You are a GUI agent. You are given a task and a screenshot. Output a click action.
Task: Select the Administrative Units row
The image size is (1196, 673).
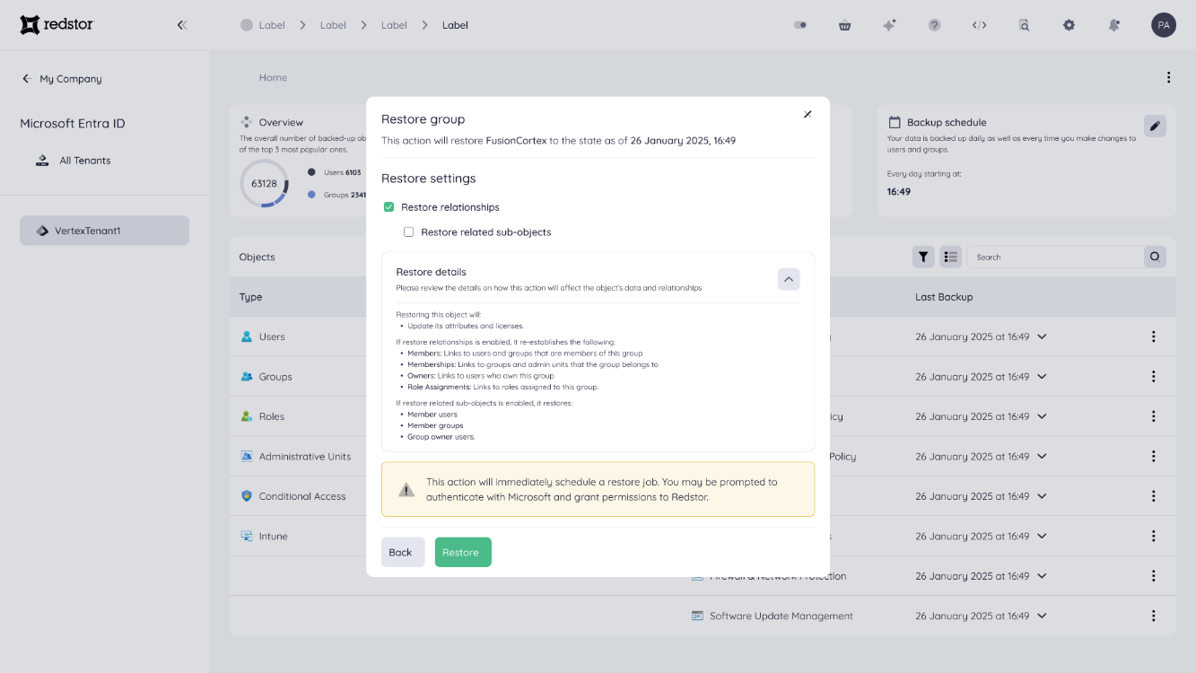[x=296, y=457]
